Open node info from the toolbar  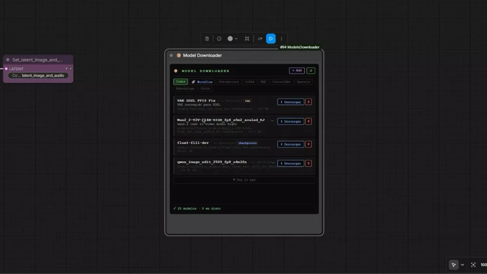pos(219,39)
